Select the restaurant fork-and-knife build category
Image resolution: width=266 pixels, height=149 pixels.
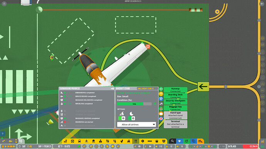136,141
